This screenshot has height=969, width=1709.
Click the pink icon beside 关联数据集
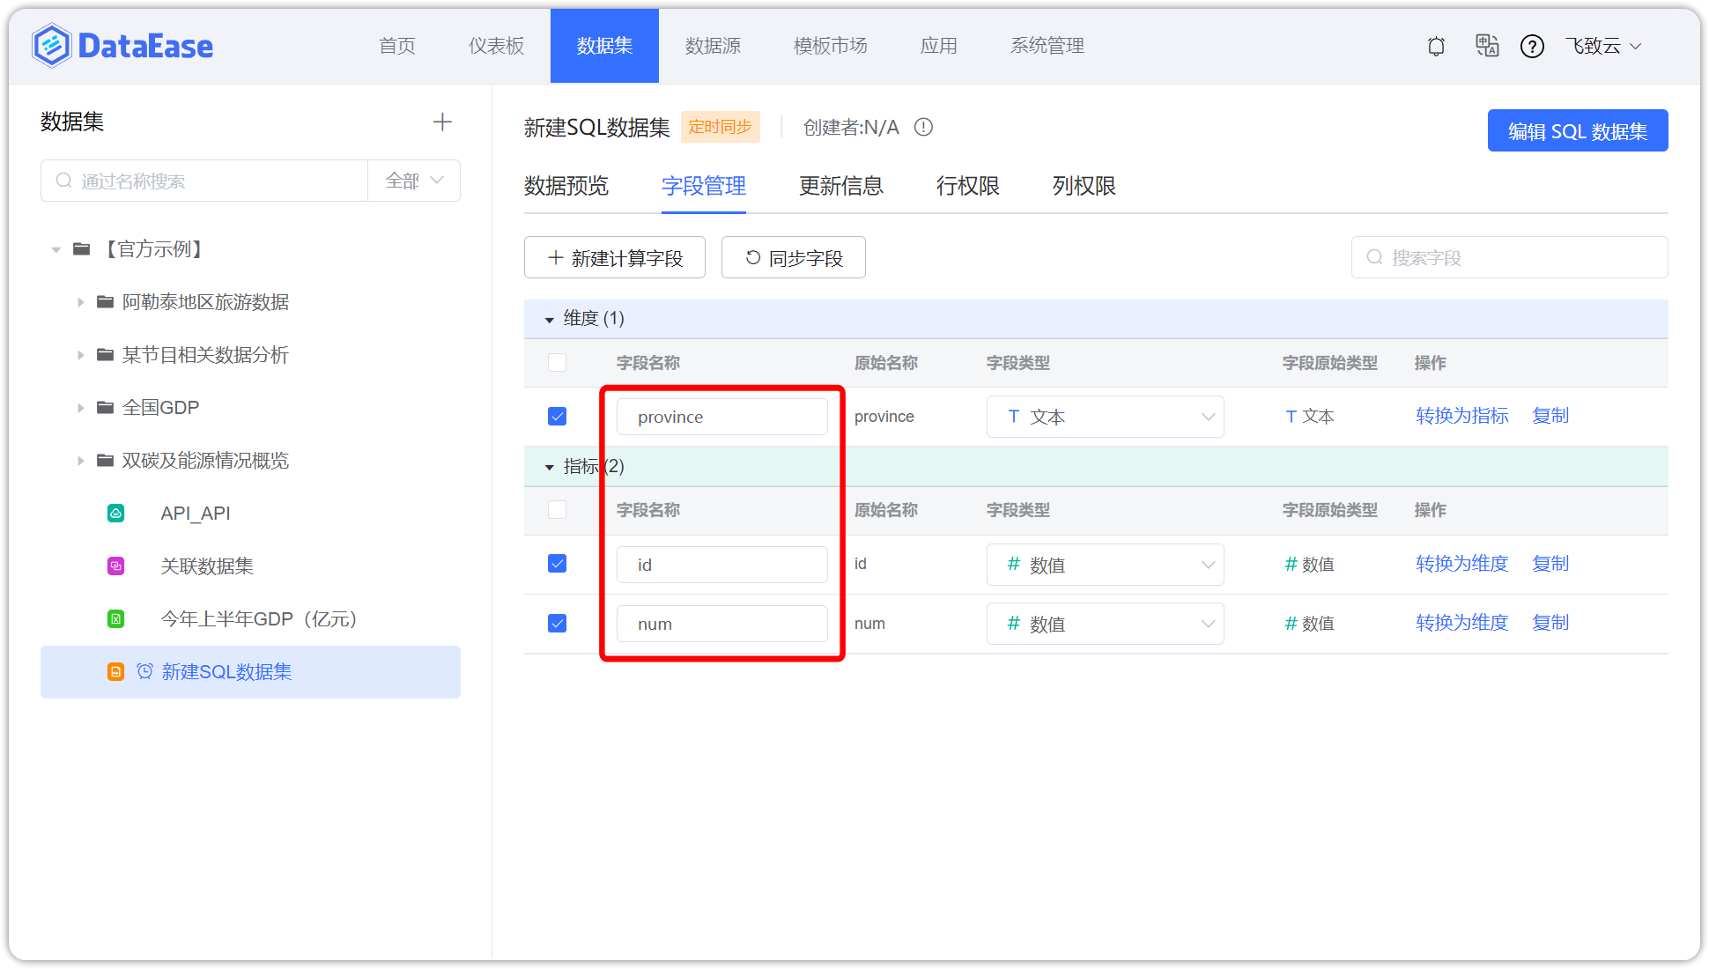tap(115, 566)
